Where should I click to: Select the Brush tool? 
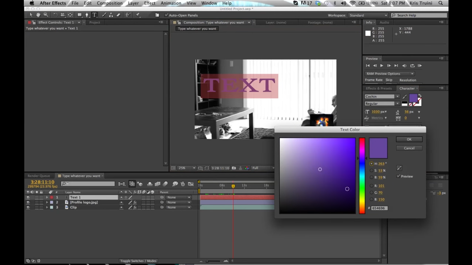[x=104, y=15]
